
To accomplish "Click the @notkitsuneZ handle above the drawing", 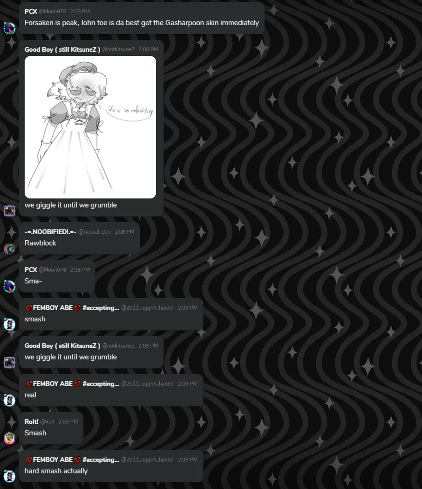I will pyautogui.click(x=119, y=49).
